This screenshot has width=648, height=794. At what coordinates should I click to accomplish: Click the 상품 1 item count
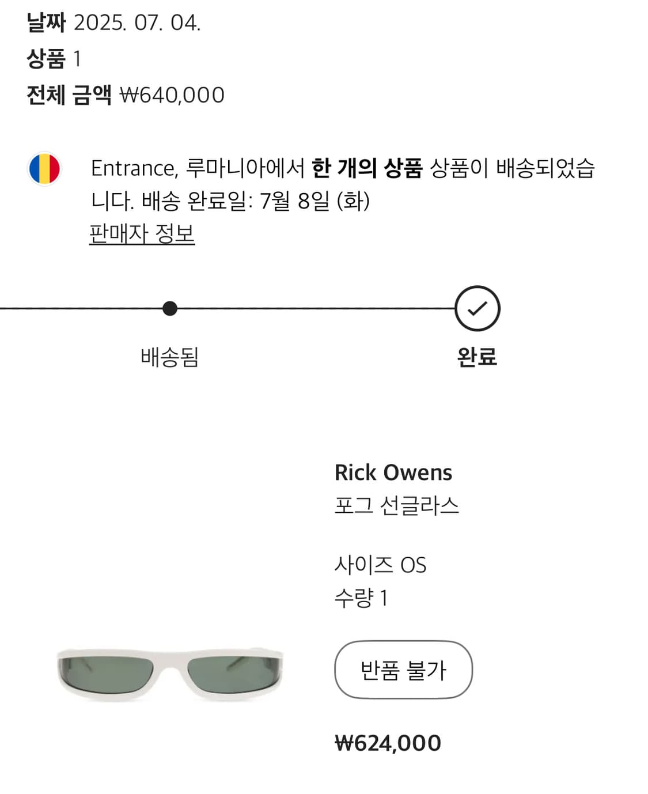[54, 59]
